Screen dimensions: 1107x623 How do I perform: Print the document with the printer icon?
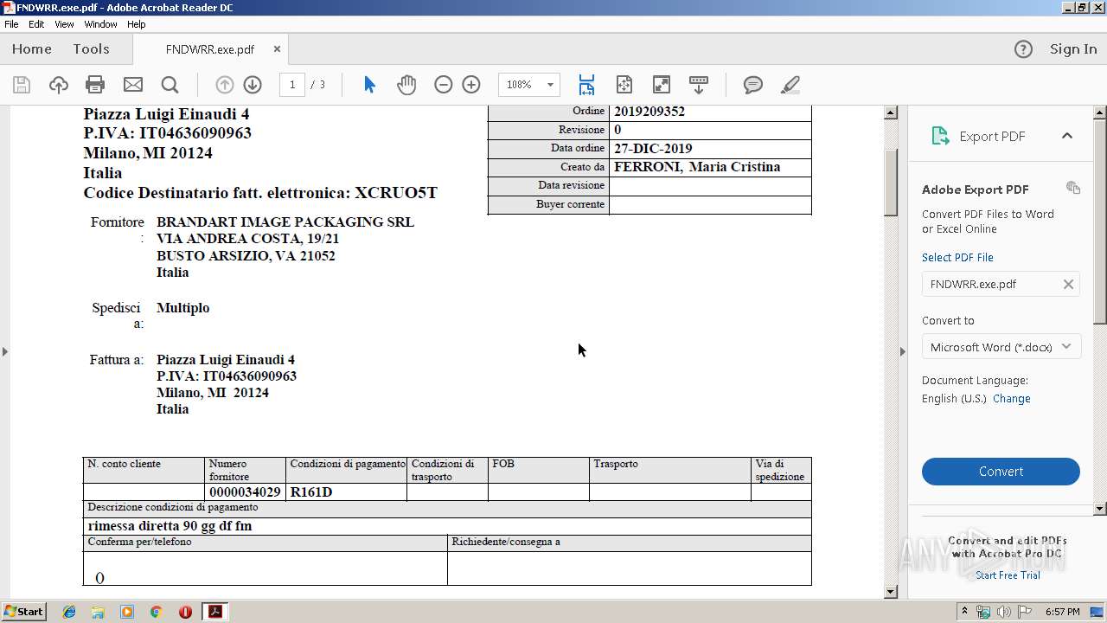[95, 85]
